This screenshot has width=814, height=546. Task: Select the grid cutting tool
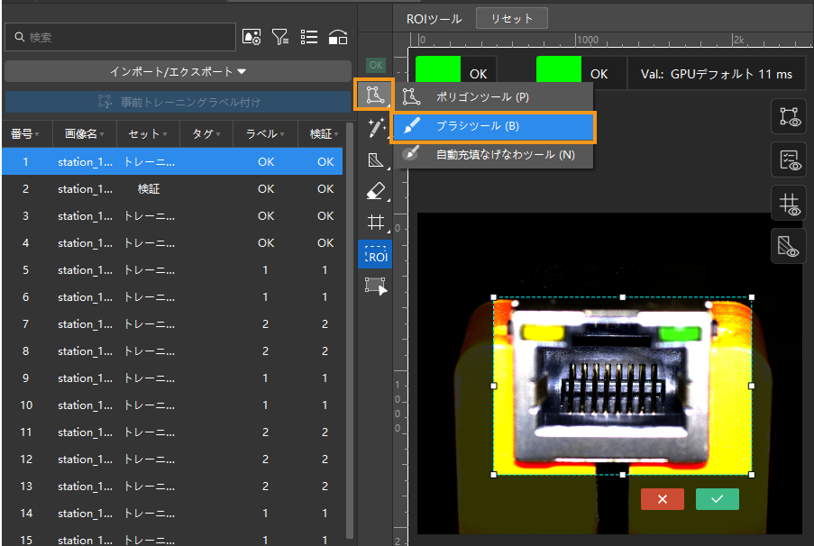tap(376, 223)
